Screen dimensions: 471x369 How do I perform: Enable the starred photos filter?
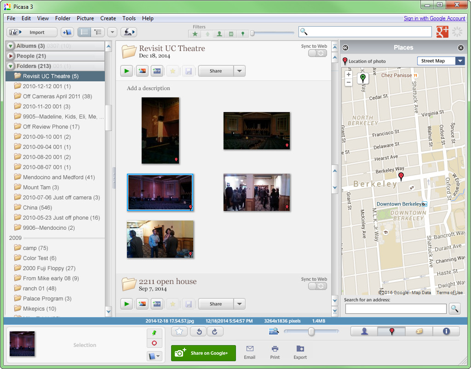[x=195, y=34]
